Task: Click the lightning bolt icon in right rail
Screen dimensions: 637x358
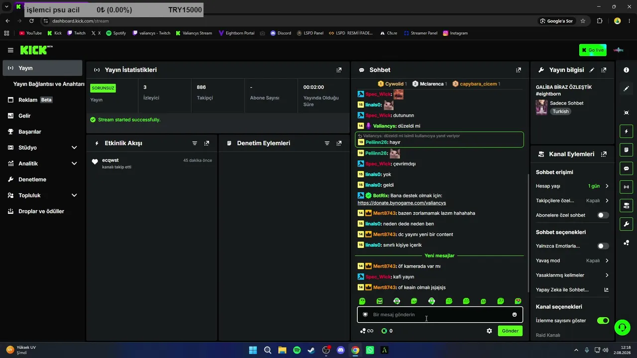Action: click(x=626, y=131)
